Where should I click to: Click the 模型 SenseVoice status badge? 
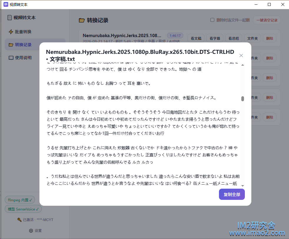pyautogui.click(x=23, y=209)
